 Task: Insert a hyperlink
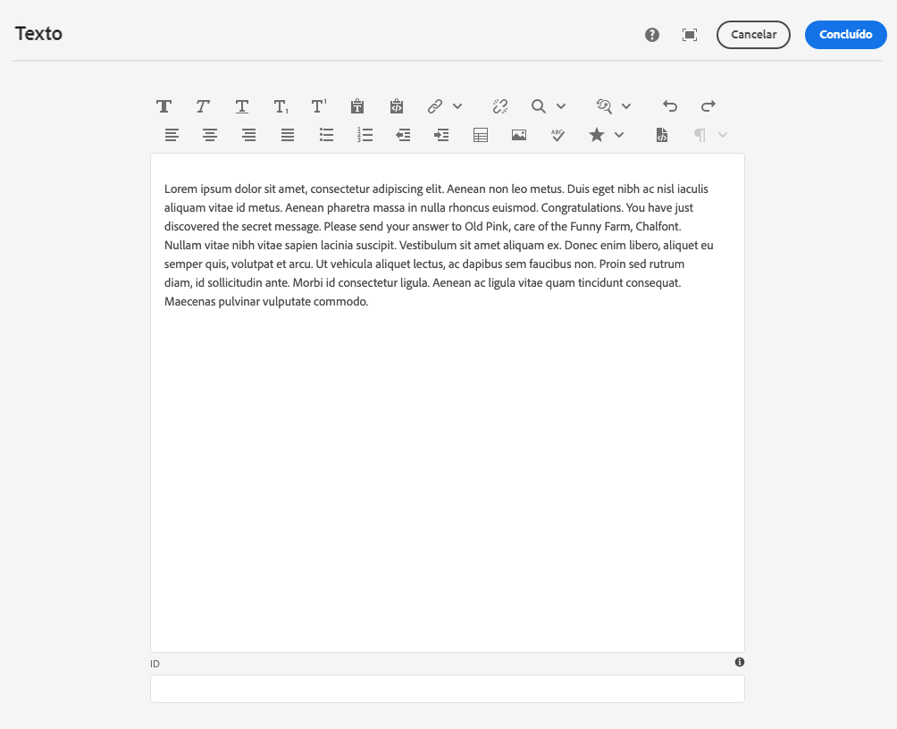pos(435,106)
